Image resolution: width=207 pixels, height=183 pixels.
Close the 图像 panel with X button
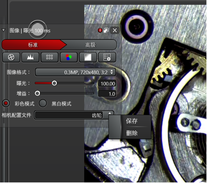pyautogui.click(x=115, y=30)
